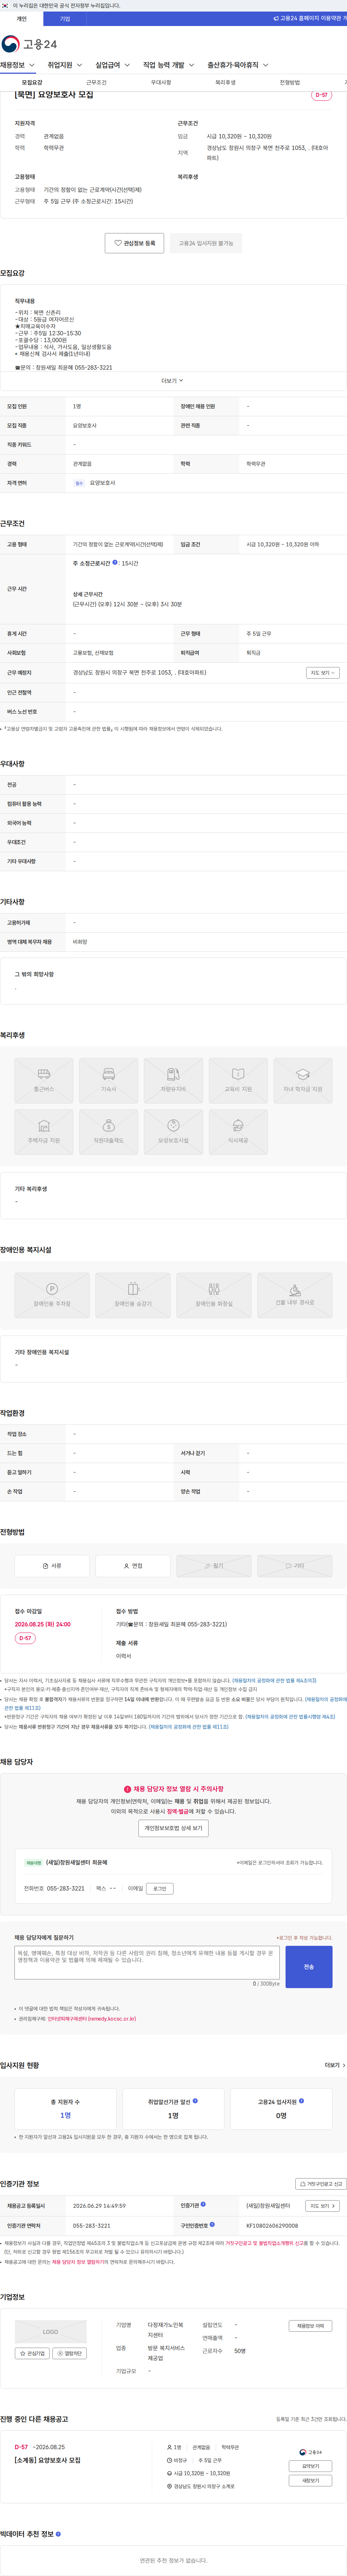The image size is (347, 2576).
Task: Click the 장애인용 승강기 icon
Action: 133,1295
